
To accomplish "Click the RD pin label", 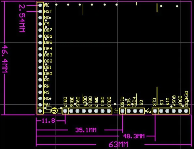I will pos(47,80).
